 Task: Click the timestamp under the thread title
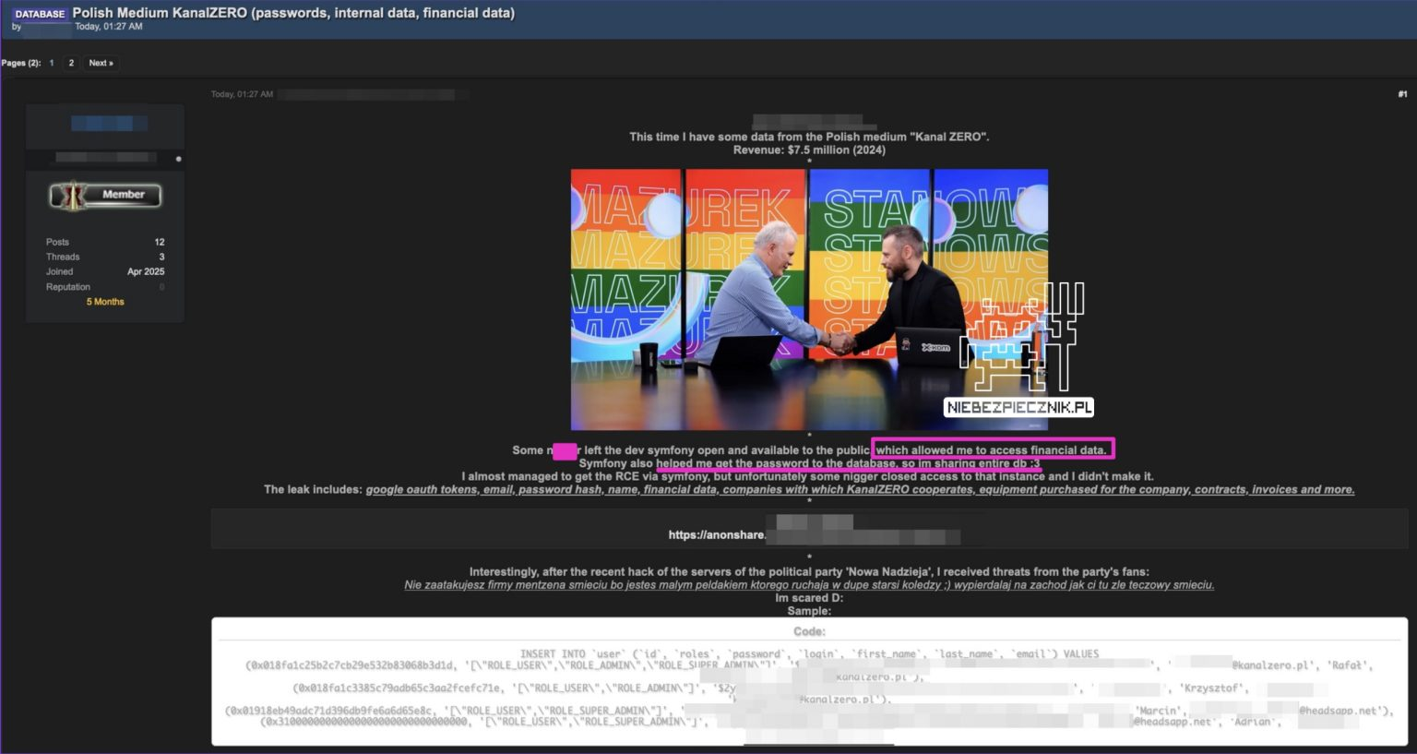pos(109,27)
